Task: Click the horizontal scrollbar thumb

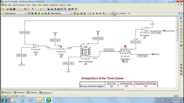Action: click(64, 89)
